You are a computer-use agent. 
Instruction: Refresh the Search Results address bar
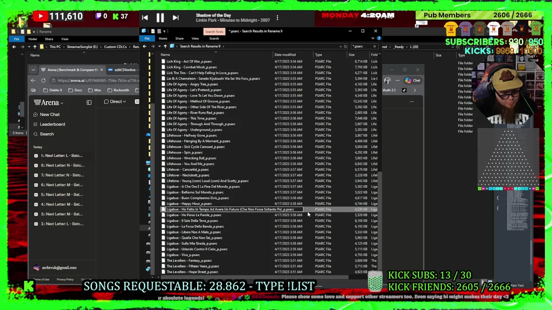coord(345,46)
